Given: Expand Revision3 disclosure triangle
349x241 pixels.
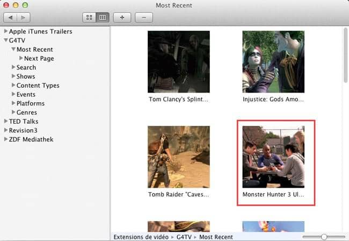Looking at the screenshot, I should [x=6, y=130].
